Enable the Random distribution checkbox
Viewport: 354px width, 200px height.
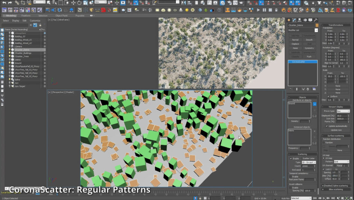point(324,143)
